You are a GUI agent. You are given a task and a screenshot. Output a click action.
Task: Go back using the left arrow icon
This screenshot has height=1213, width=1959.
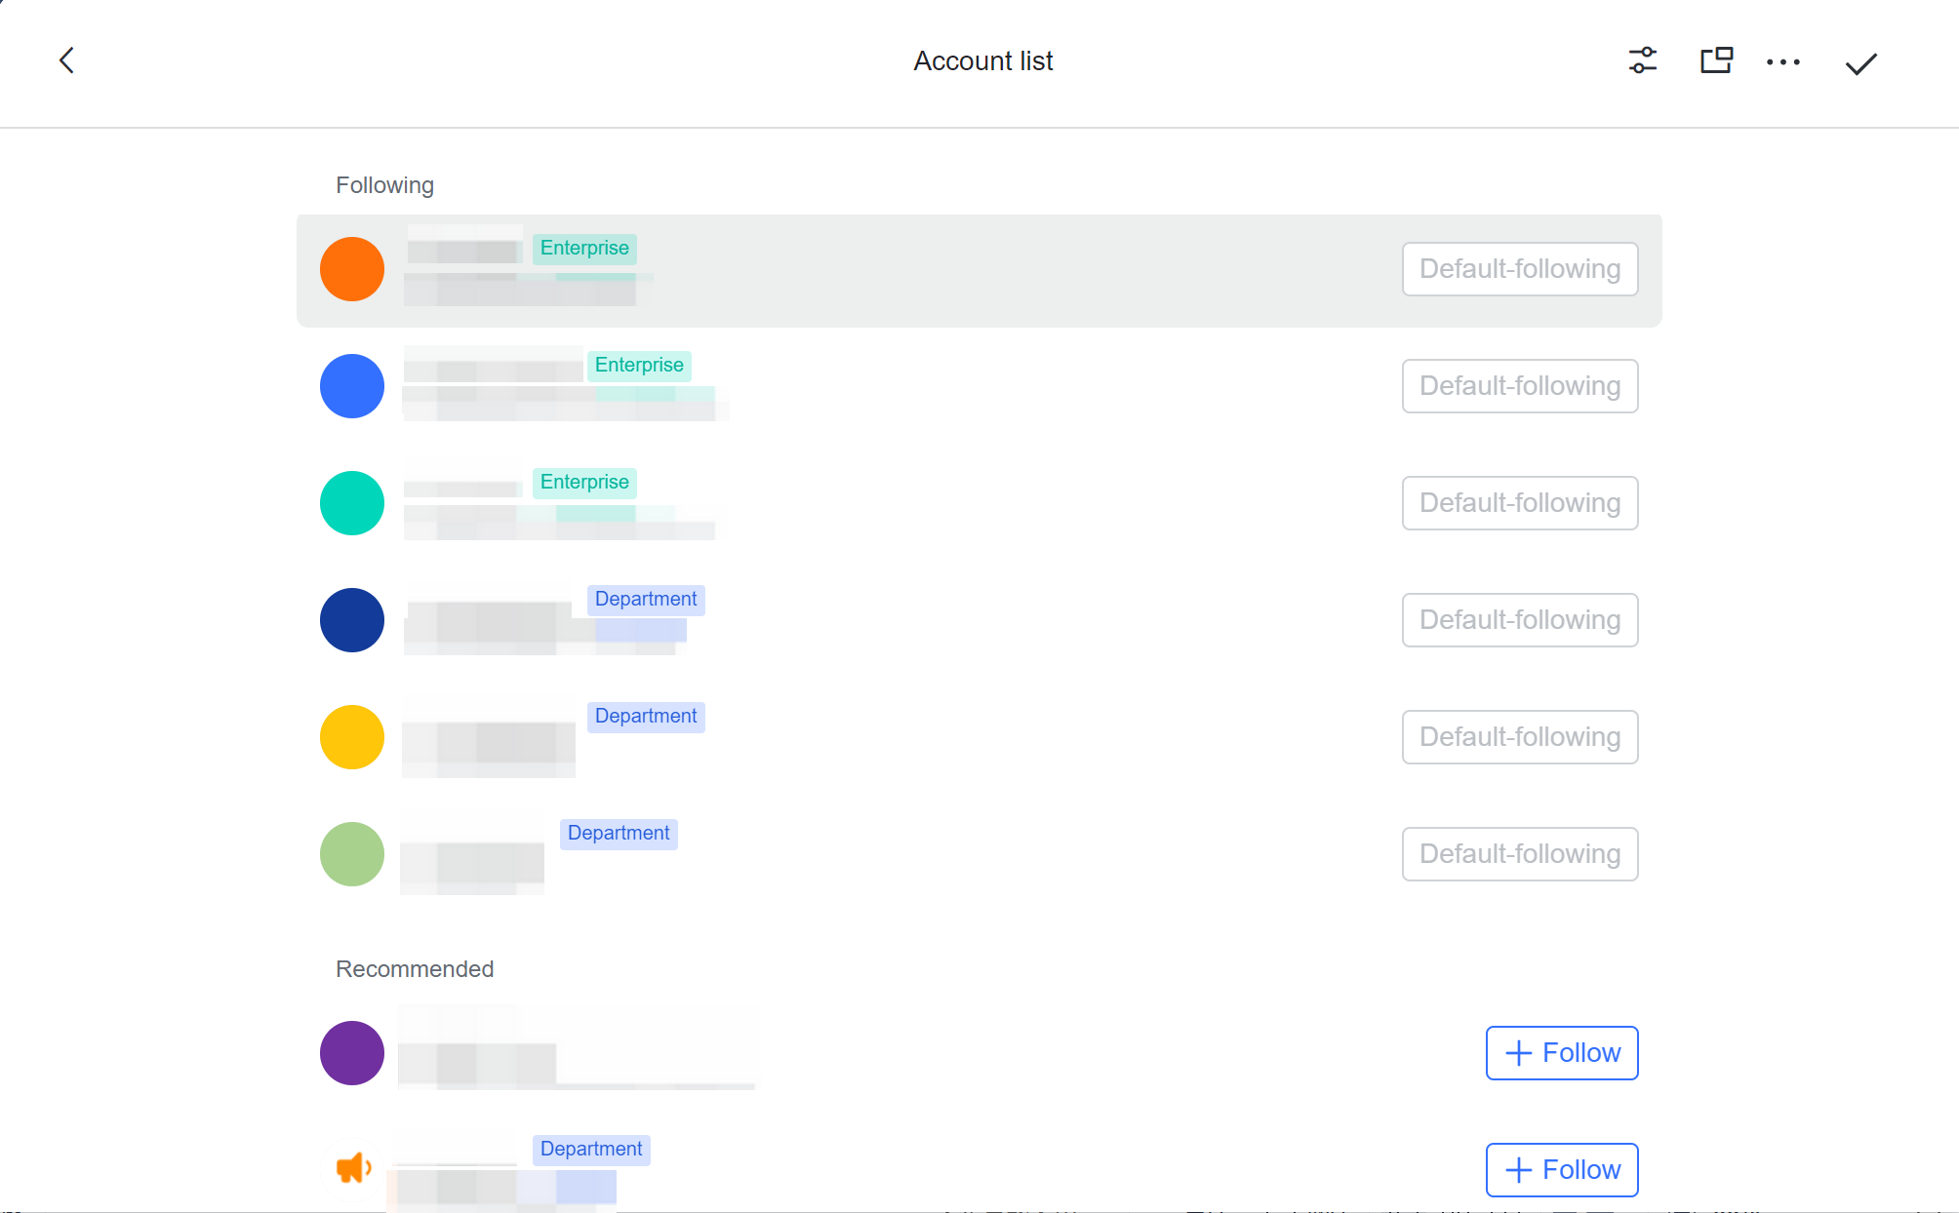65,59
